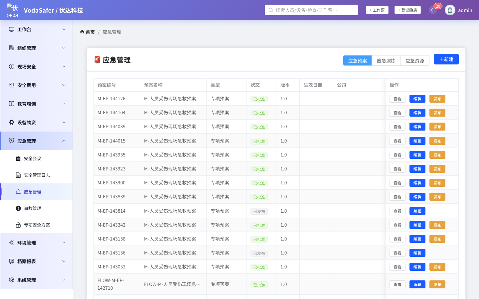Click the 现场安全 alert icon
Viewport: 479px width, 299px height.
[x=12, y=66]
